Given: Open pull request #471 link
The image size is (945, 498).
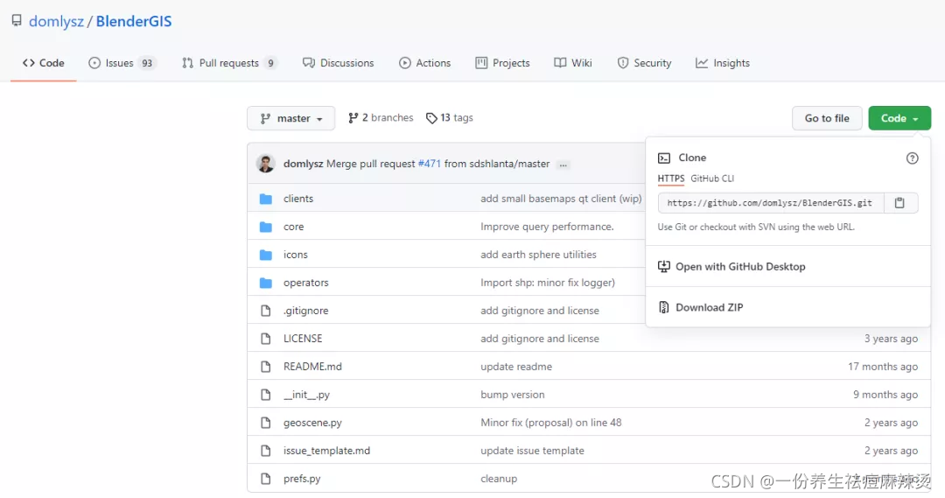Looking at the screenshot, I should coord(429,164).
